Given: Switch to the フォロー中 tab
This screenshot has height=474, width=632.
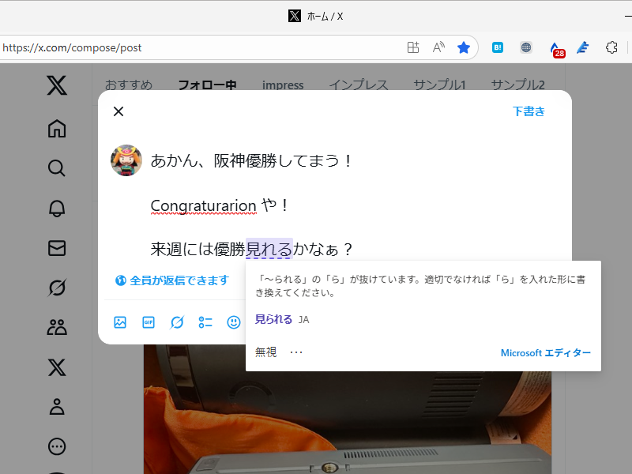Looking at the screenshot, I should point(207,85).
